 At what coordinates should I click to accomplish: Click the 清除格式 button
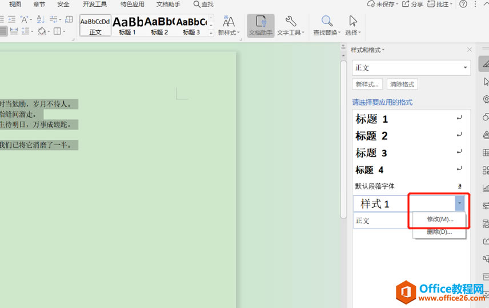point(402,84)
